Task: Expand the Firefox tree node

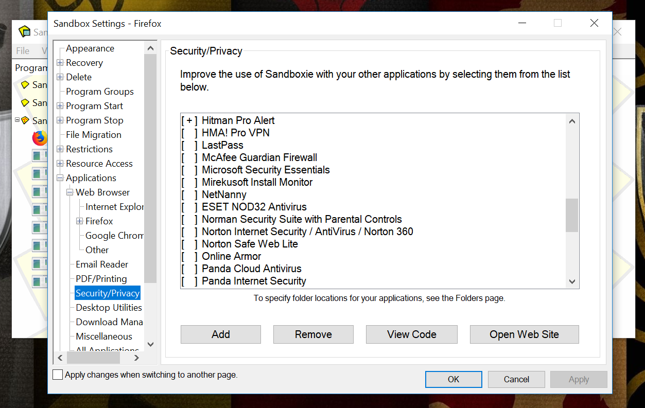Action: (x=80, y=221)
